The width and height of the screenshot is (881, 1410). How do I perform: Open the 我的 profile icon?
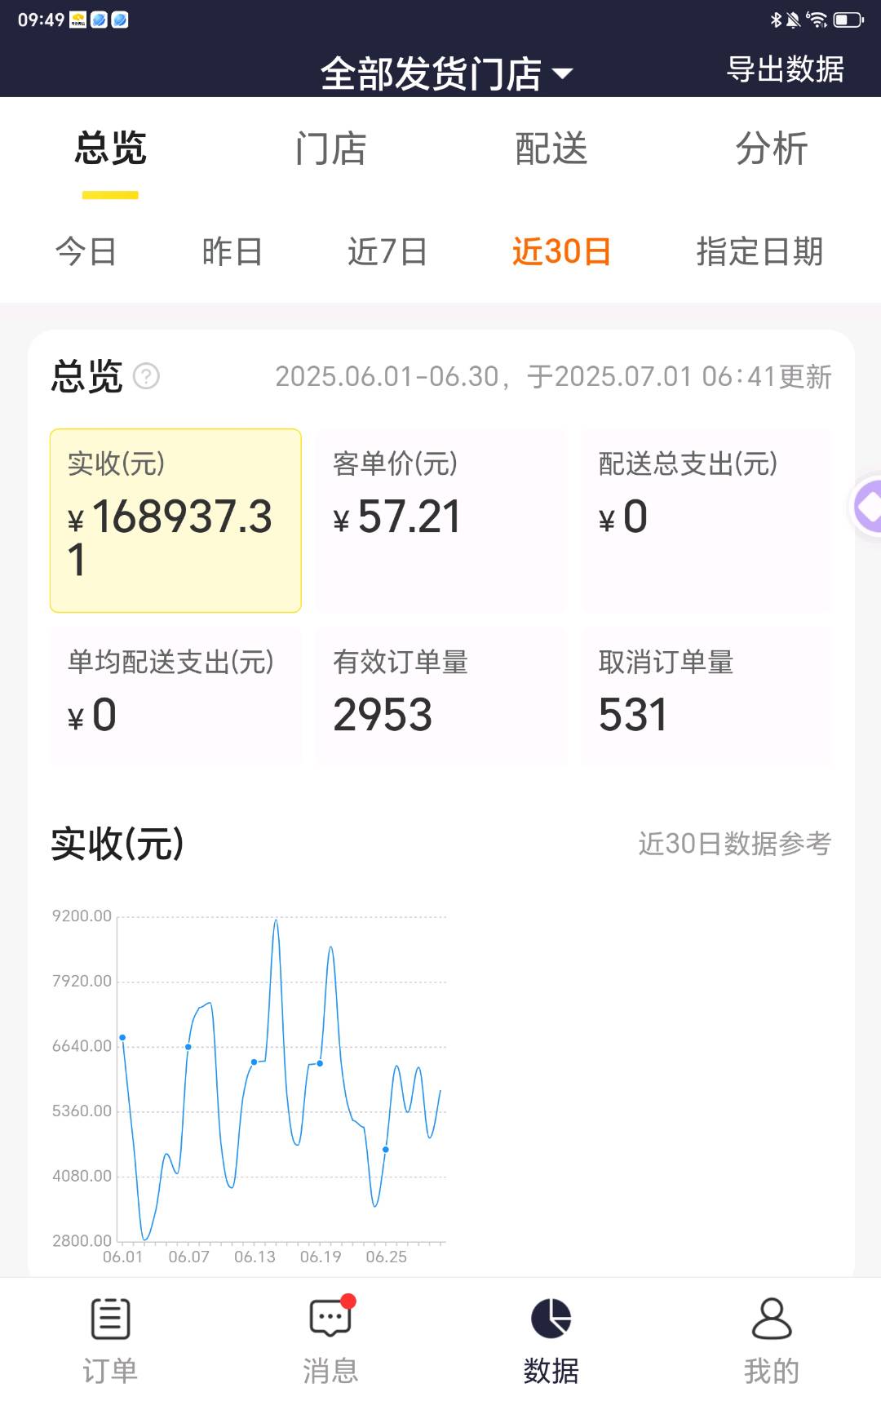(772, 1319)
